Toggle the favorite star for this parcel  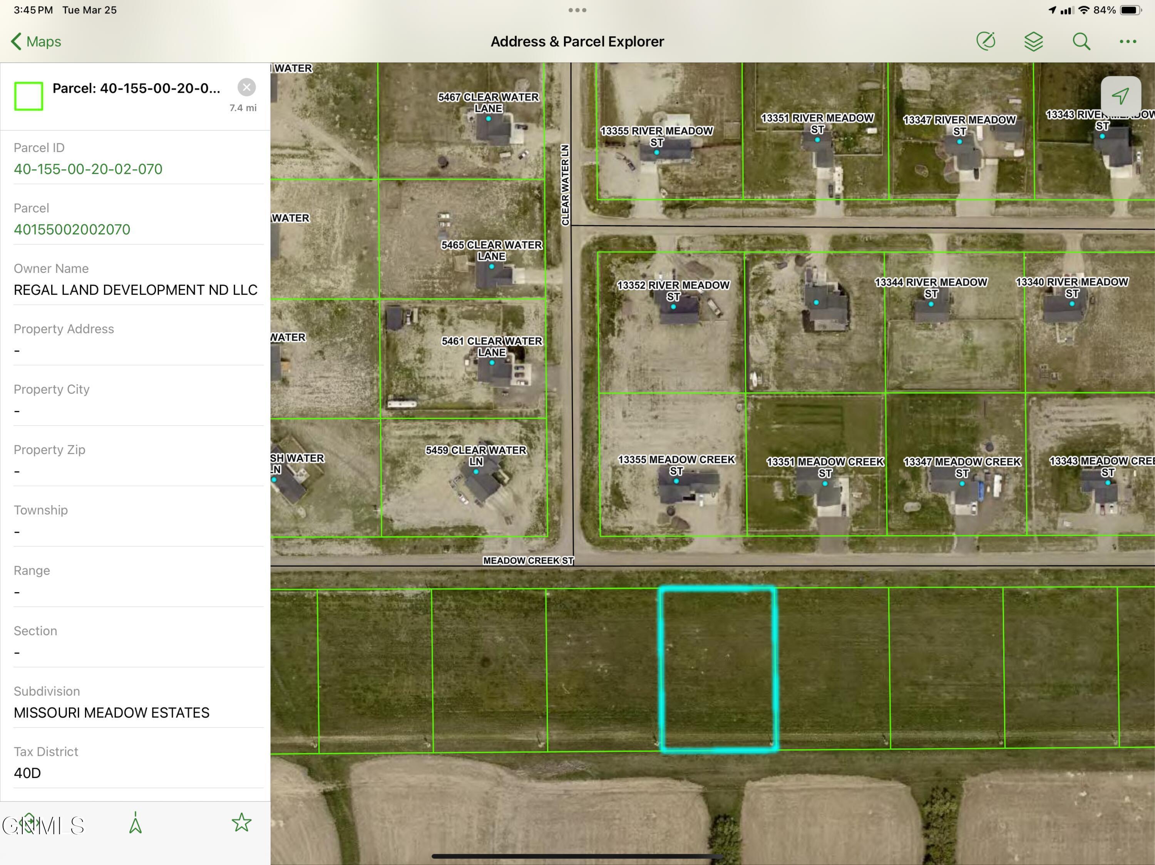(x=242, y=822)
